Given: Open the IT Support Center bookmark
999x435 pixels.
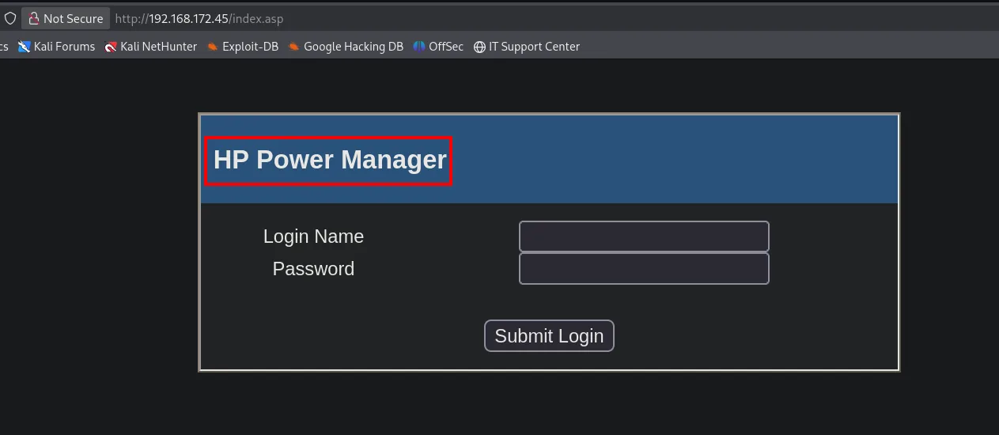Looking at the screenshot, I should (527, 47).
